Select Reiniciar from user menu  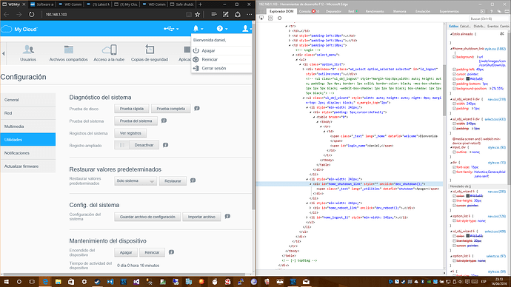coord(221,60)
